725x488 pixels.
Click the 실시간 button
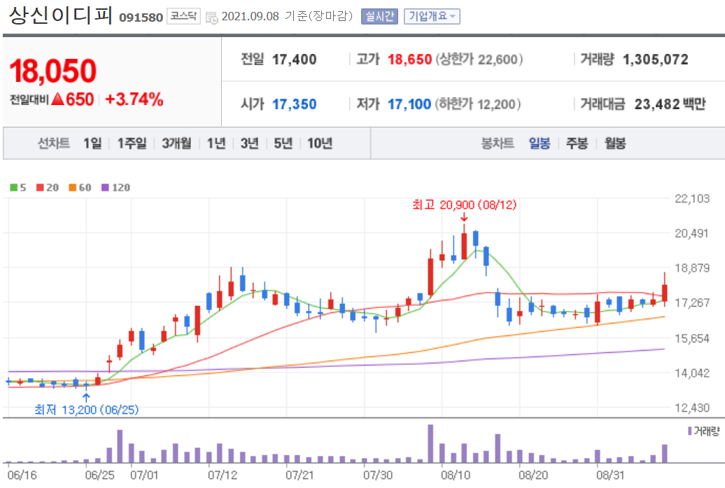pyautogui.click(x=379, y=16)
